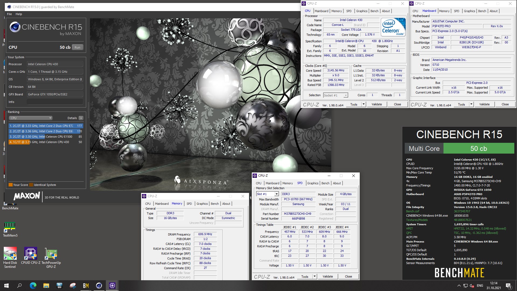
Task: Open the Windows Start menu
Action: pos(6,286)
